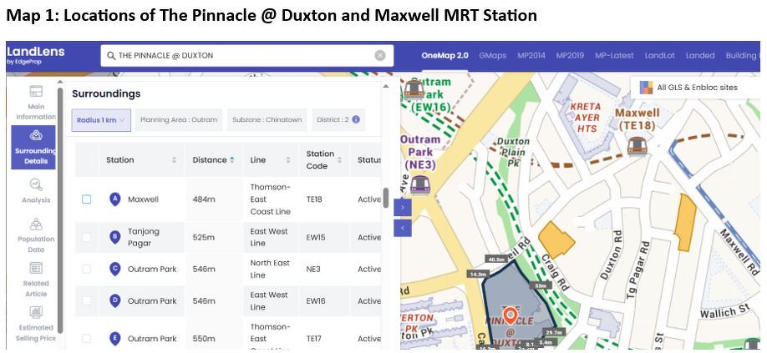Switch to the GMaps tab
767x353 pixels.
tap(493, 56)
